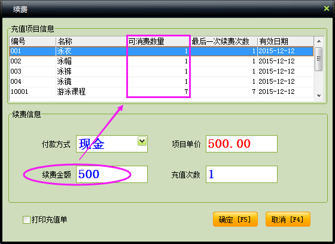Select the 泳帽 row in the list
335x244 pixels.
[162, 61]
